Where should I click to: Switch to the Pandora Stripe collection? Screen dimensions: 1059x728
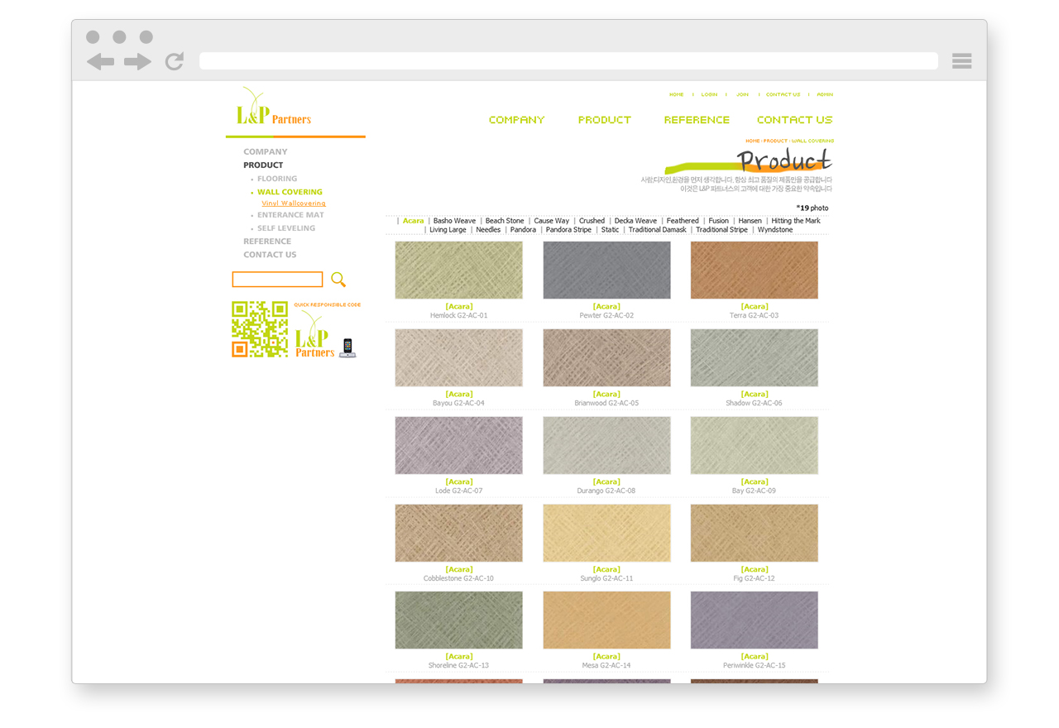coord(568,230)
